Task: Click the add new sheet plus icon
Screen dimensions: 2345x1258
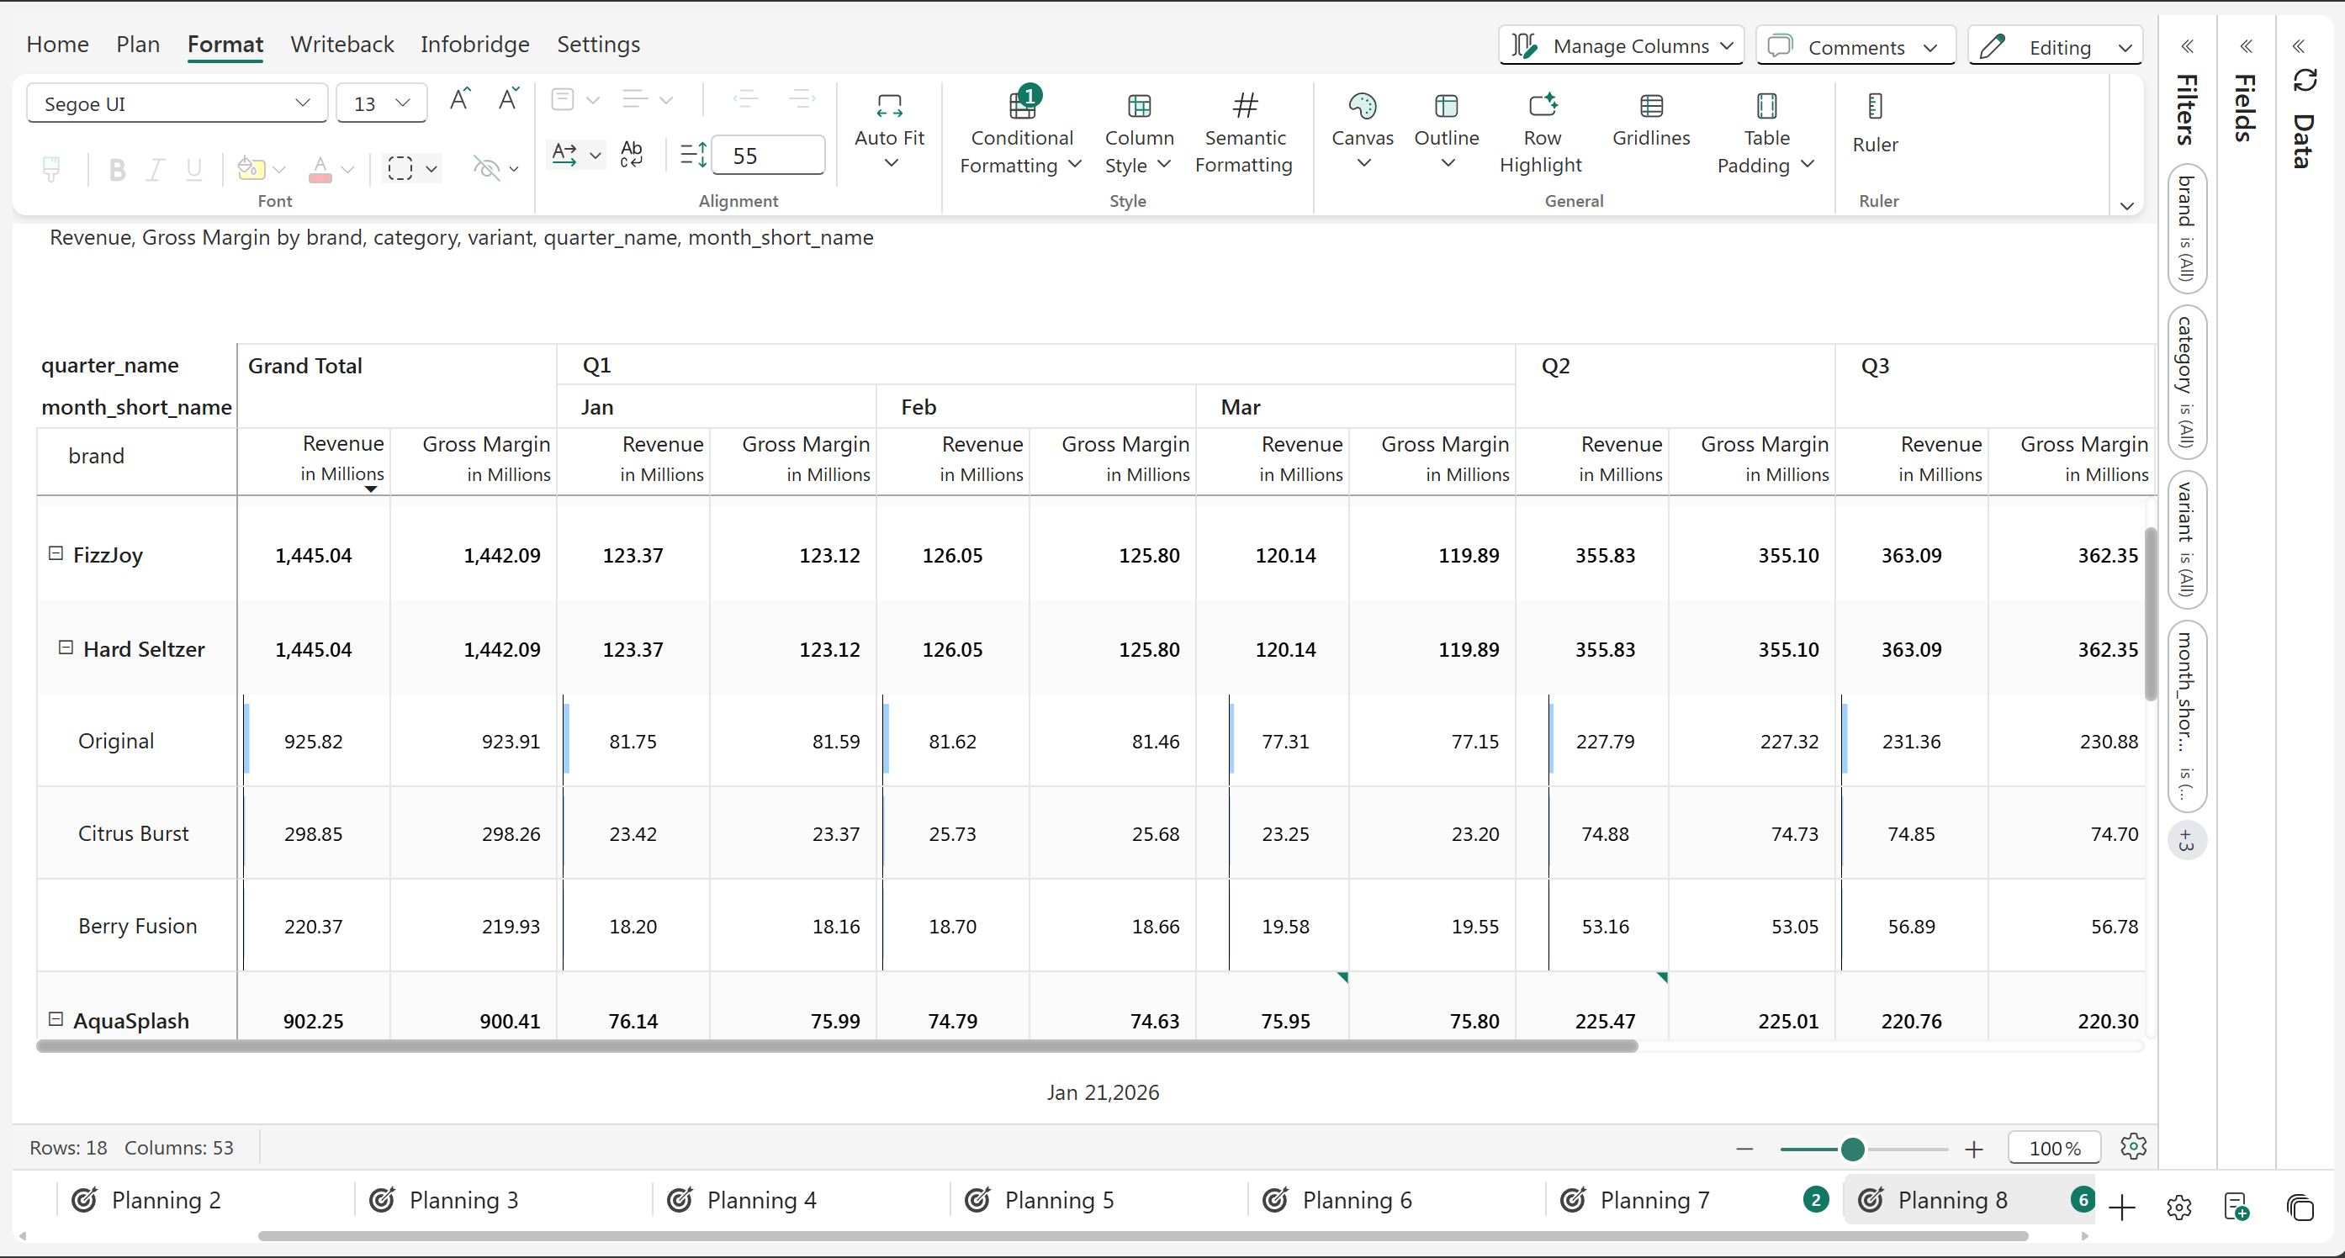Action: pyautogui.click(x=2121, y=1207)
